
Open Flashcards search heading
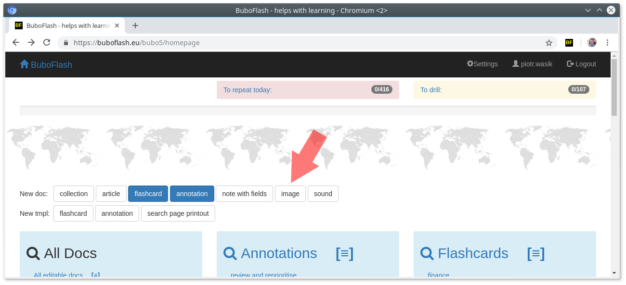coord(464,253)
